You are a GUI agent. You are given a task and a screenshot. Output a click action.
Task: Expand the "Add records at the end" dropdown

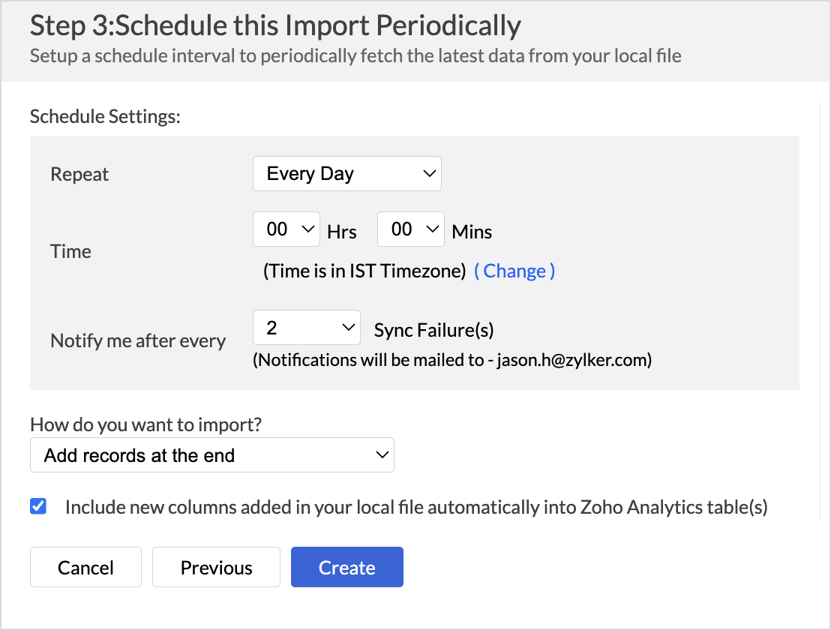211,455
